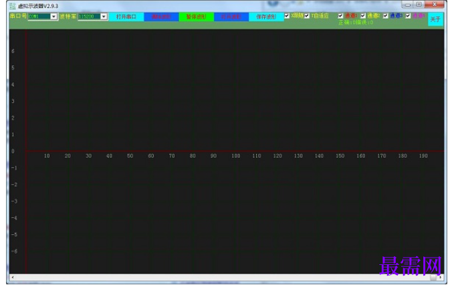Uncheck the blue 通道3 checkbox
The image size is (454, 287).
[385, 16]
